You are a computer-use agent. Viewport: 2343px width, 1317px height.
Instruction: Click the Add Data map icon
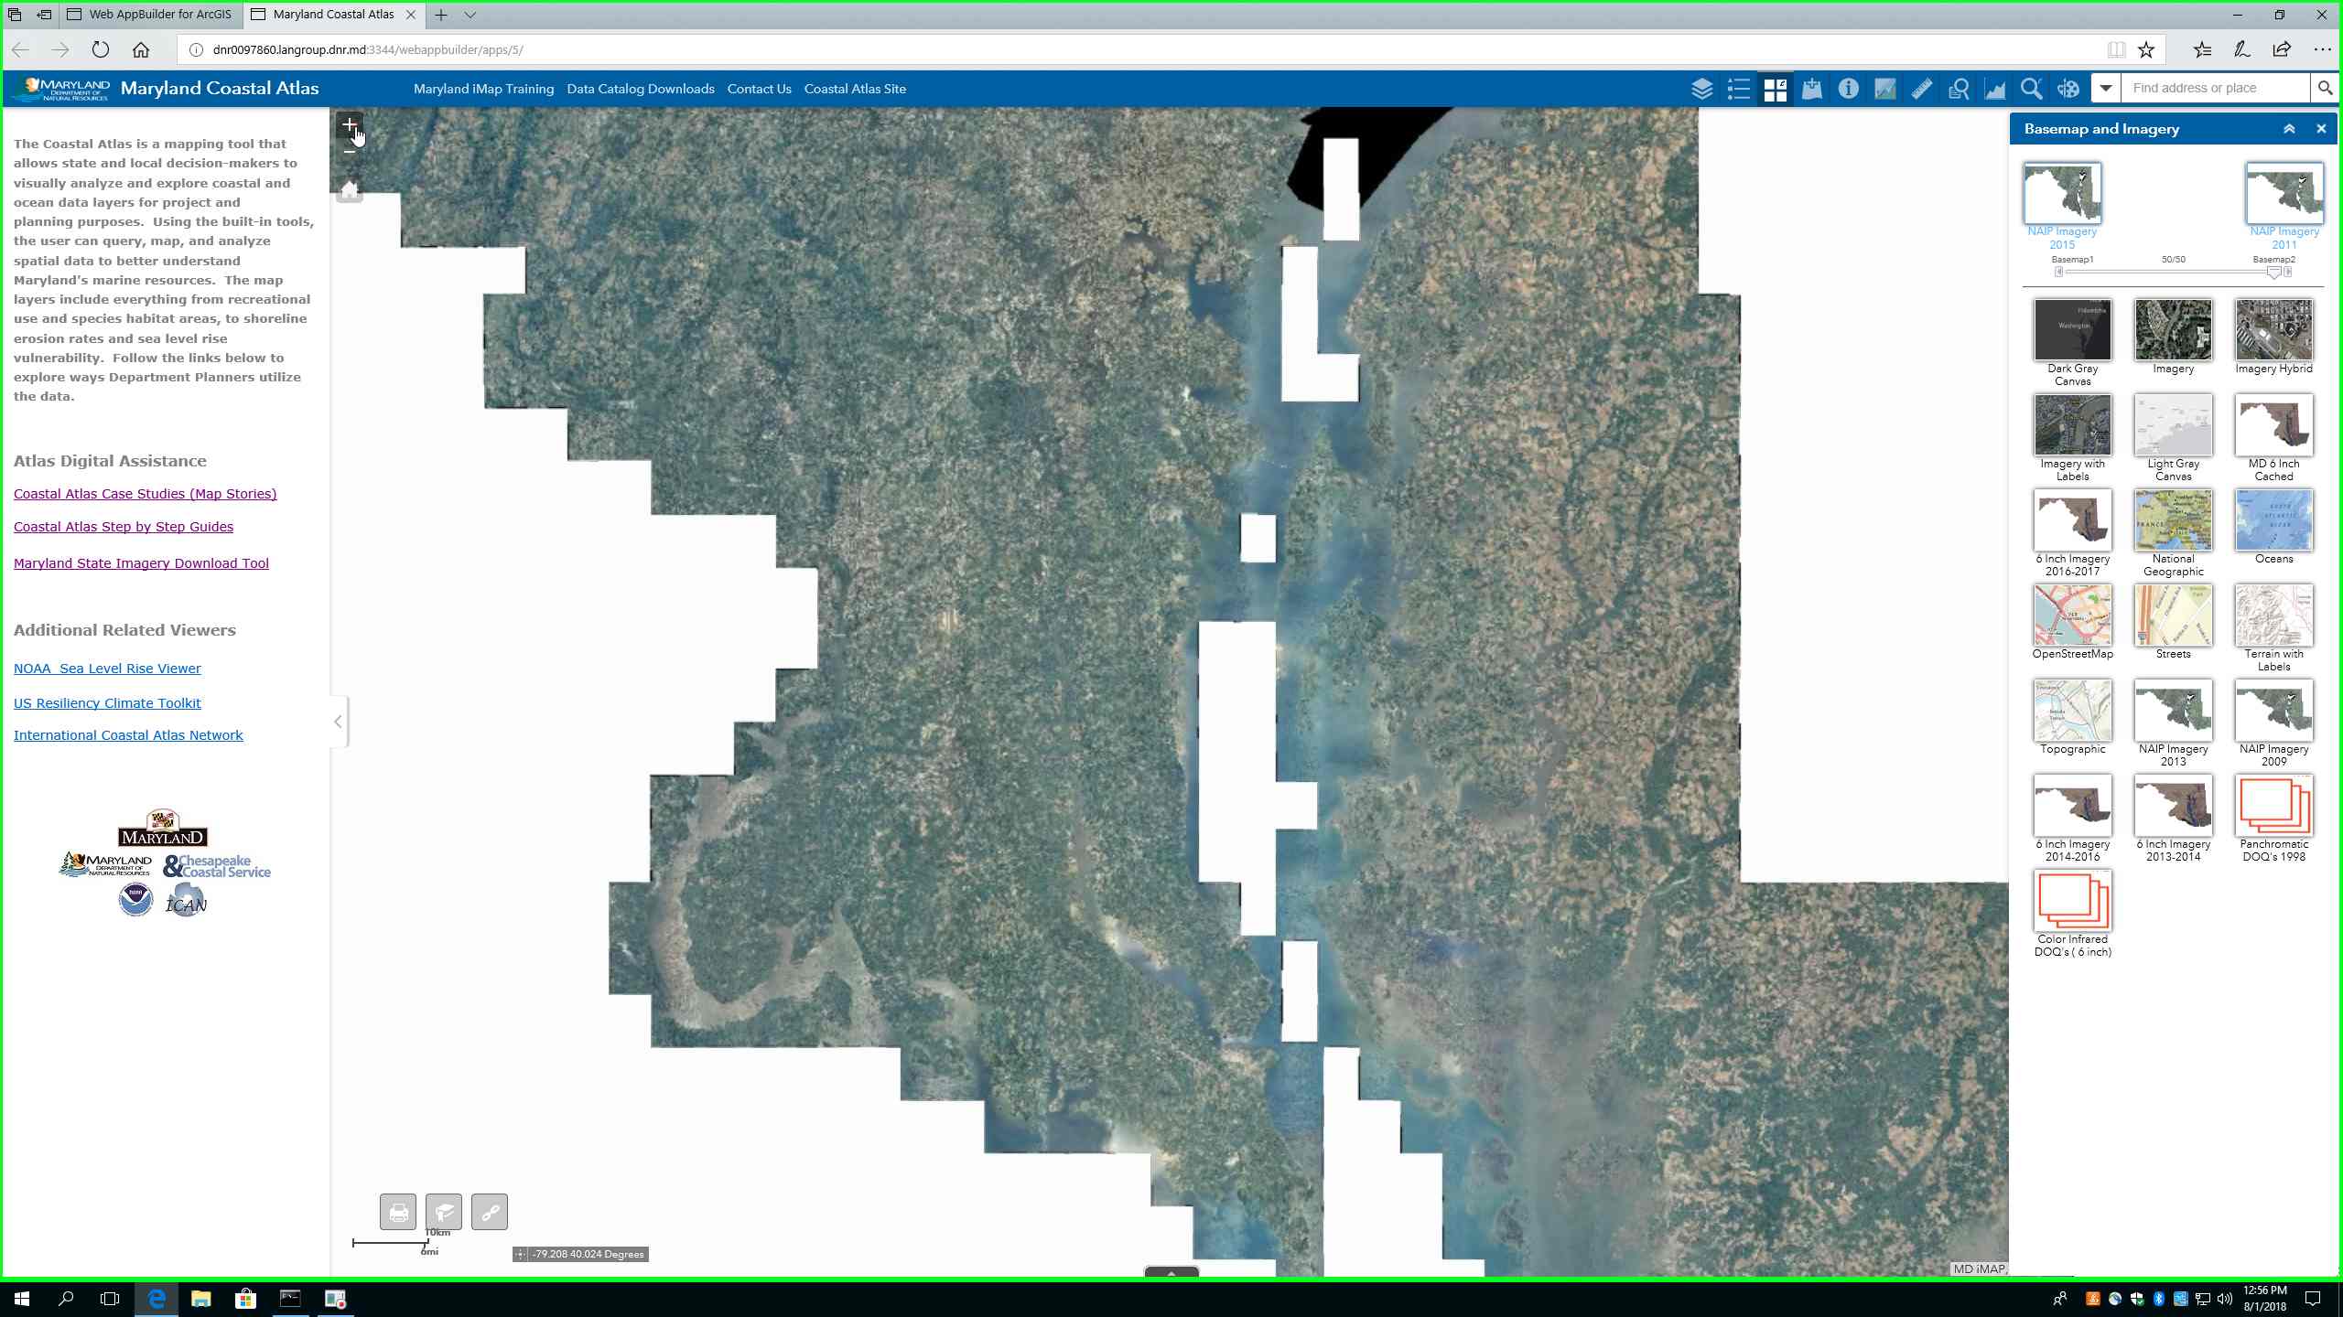[x=1811, y=89]
